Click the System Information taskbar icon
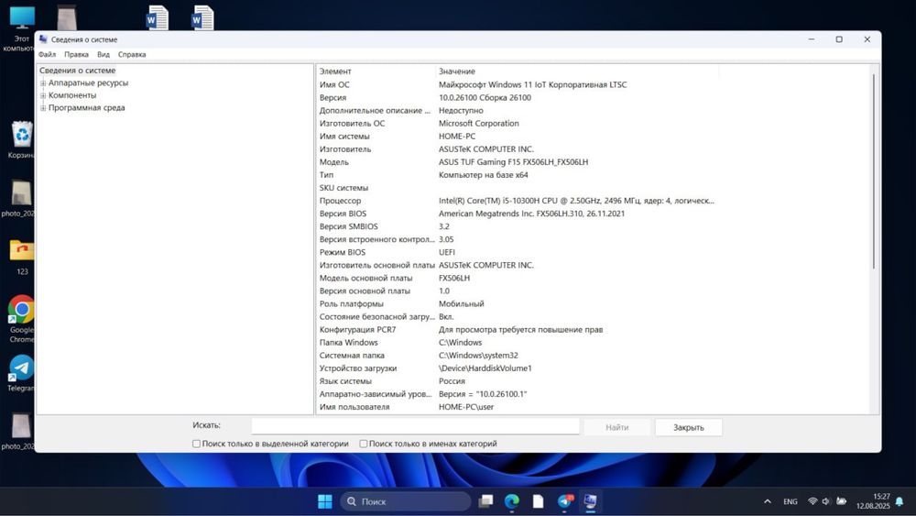The width and height of the screenshot is (916, 516). coord(591,501)
